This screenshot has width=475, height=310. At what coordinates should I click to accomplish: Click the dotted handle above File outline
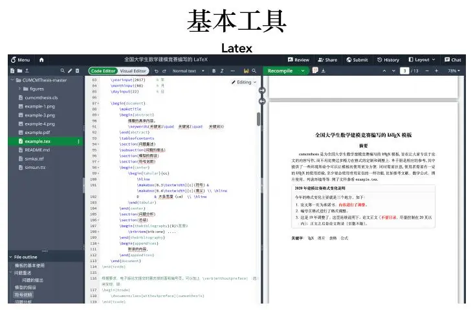pos(45,251)
